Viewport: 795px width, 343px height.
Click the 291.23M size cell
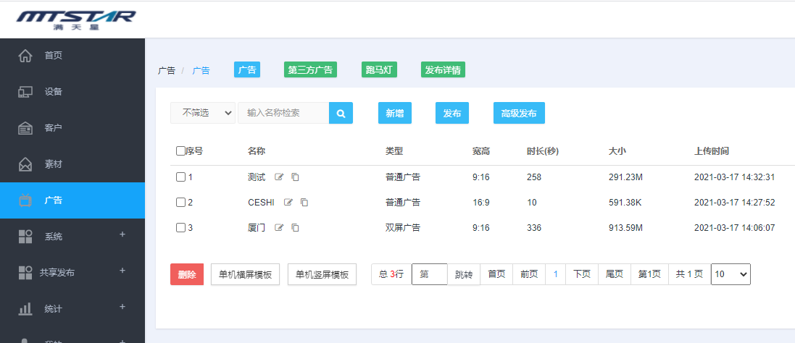(x=625, y=177)
